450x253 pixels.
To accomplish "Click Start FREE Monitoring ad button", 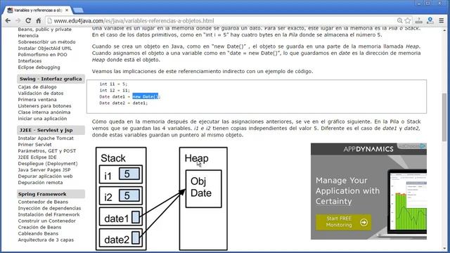I will (x=343, y=222).
